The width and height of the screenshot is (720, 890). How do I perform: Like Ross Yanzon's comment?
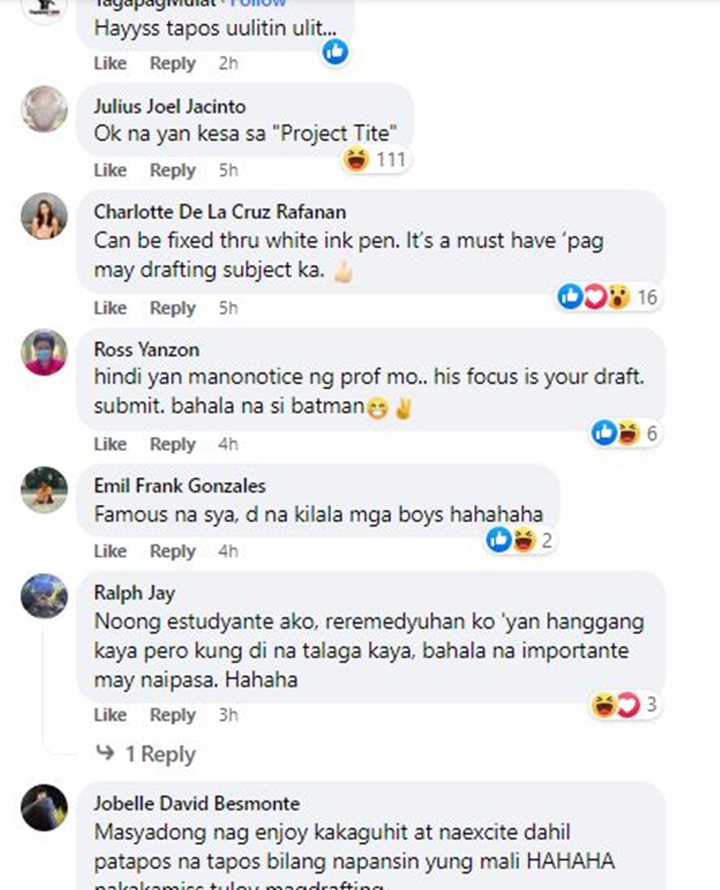(x=110, y=444)
